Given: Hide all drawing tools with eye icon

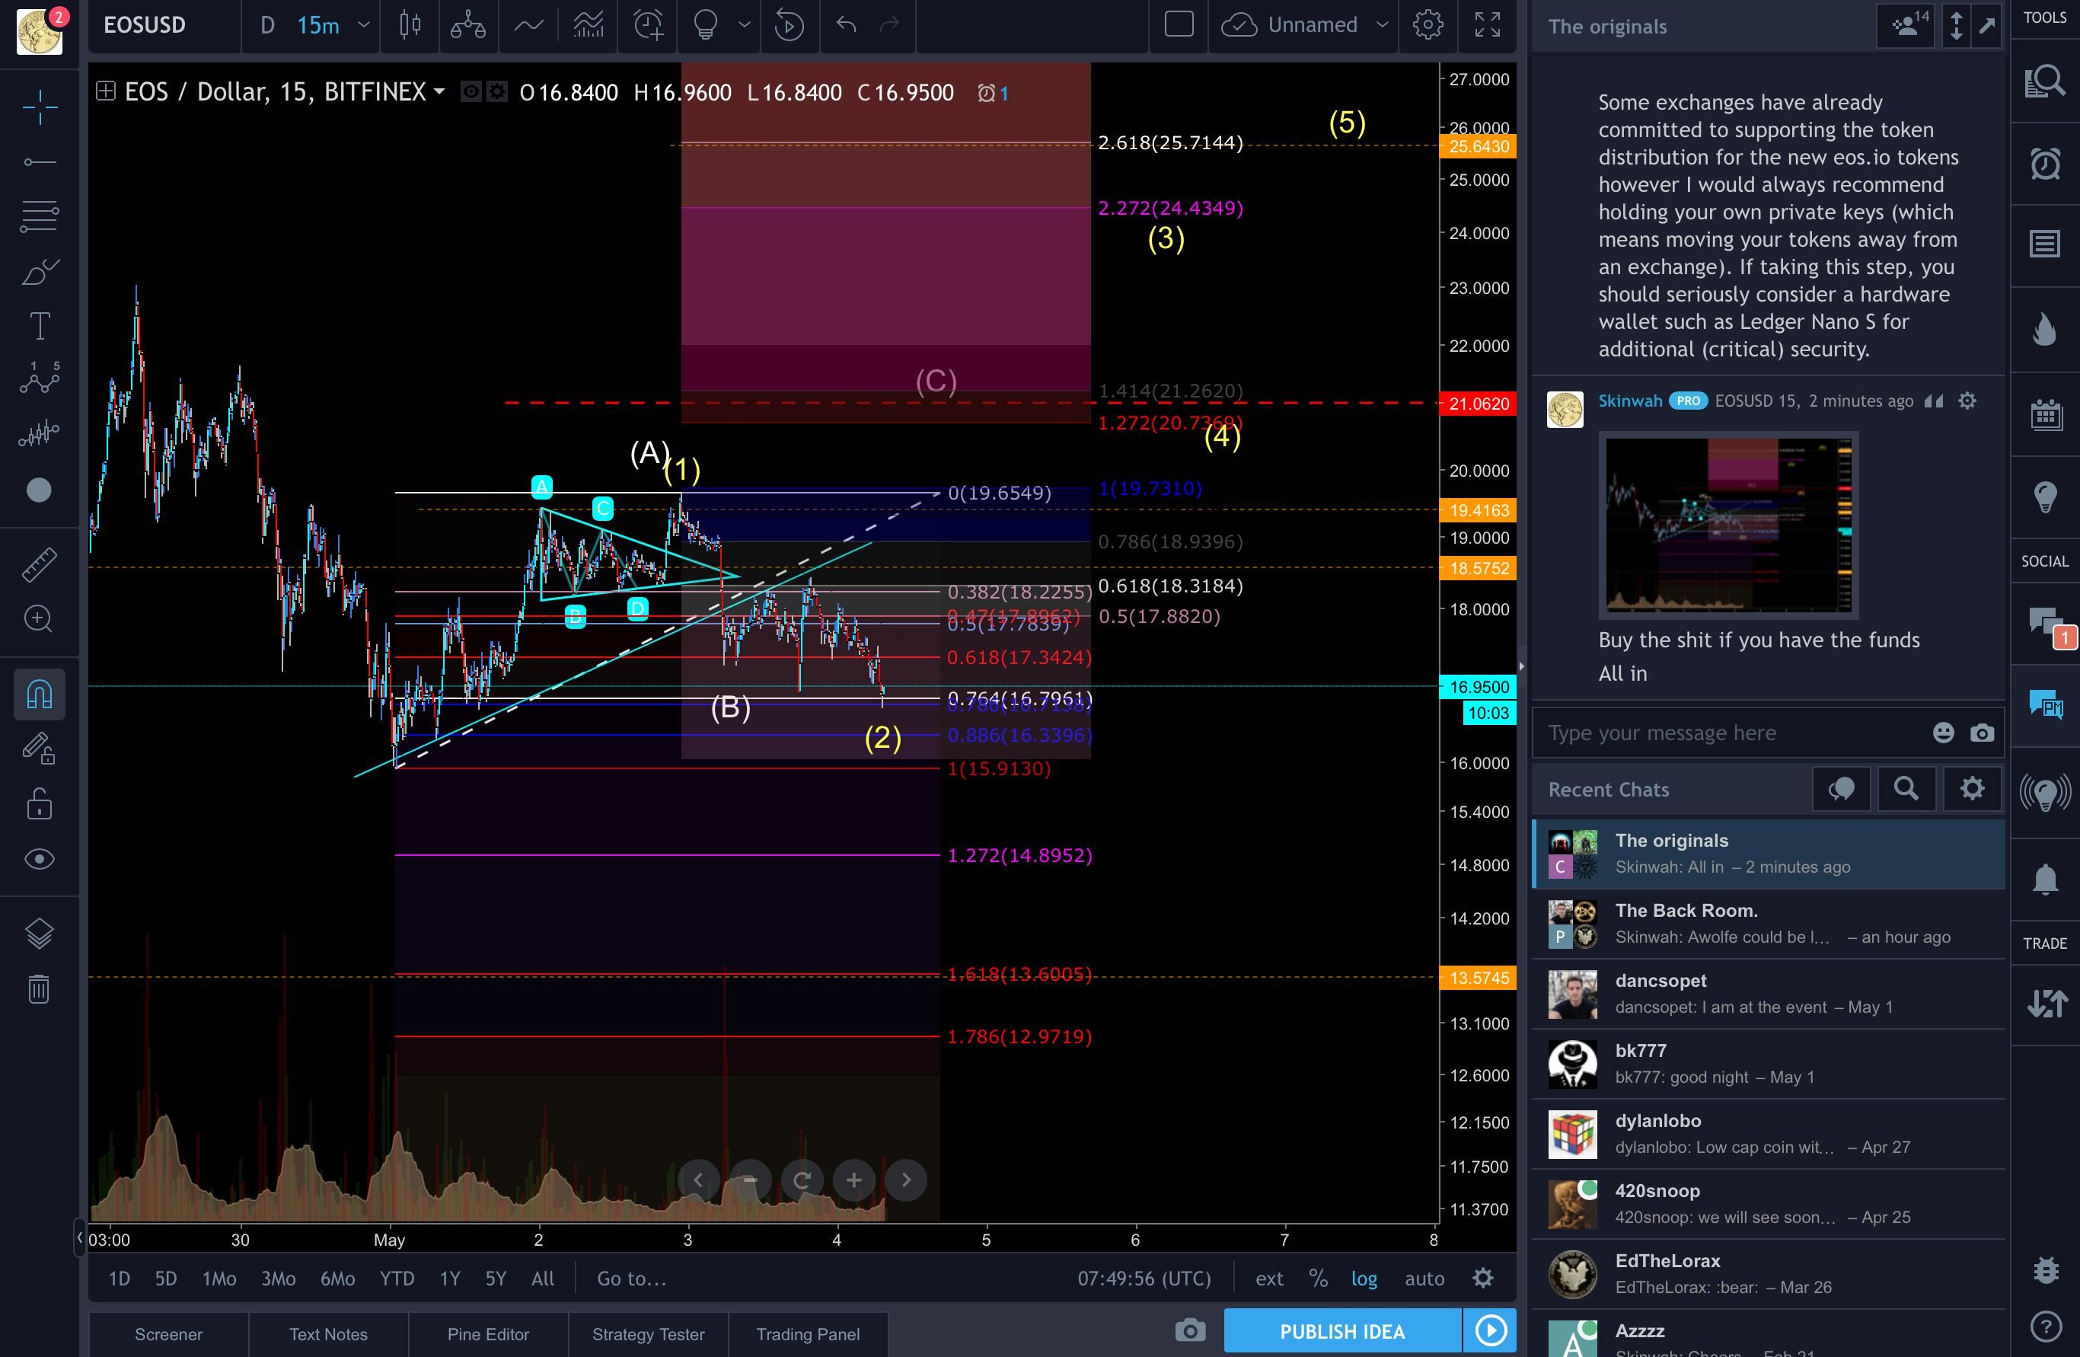Looking at the screenshot, I should [x=40, y=860].
